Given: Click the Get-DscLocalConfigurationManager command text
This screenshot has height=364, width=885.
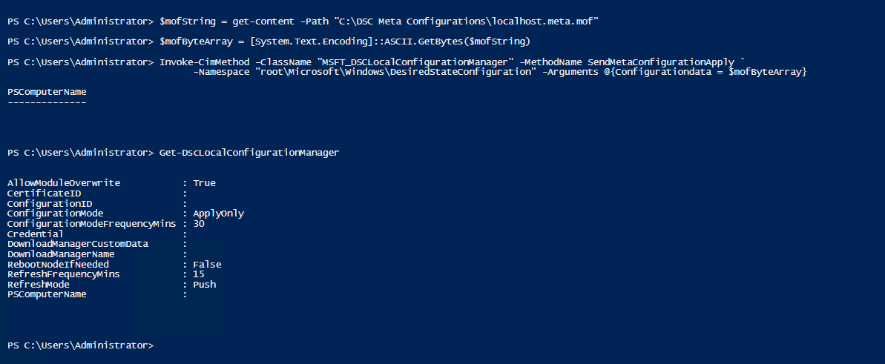Looking at the screenshot, I should [x=249, y=153].
